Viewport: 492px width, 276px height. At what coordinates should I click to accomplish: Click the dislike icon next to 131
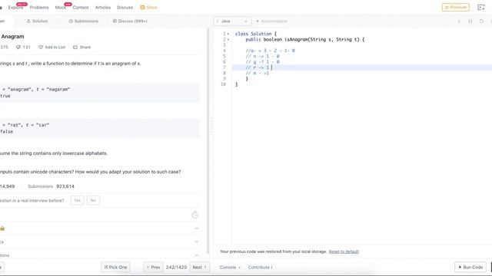[x=18, y=48]
